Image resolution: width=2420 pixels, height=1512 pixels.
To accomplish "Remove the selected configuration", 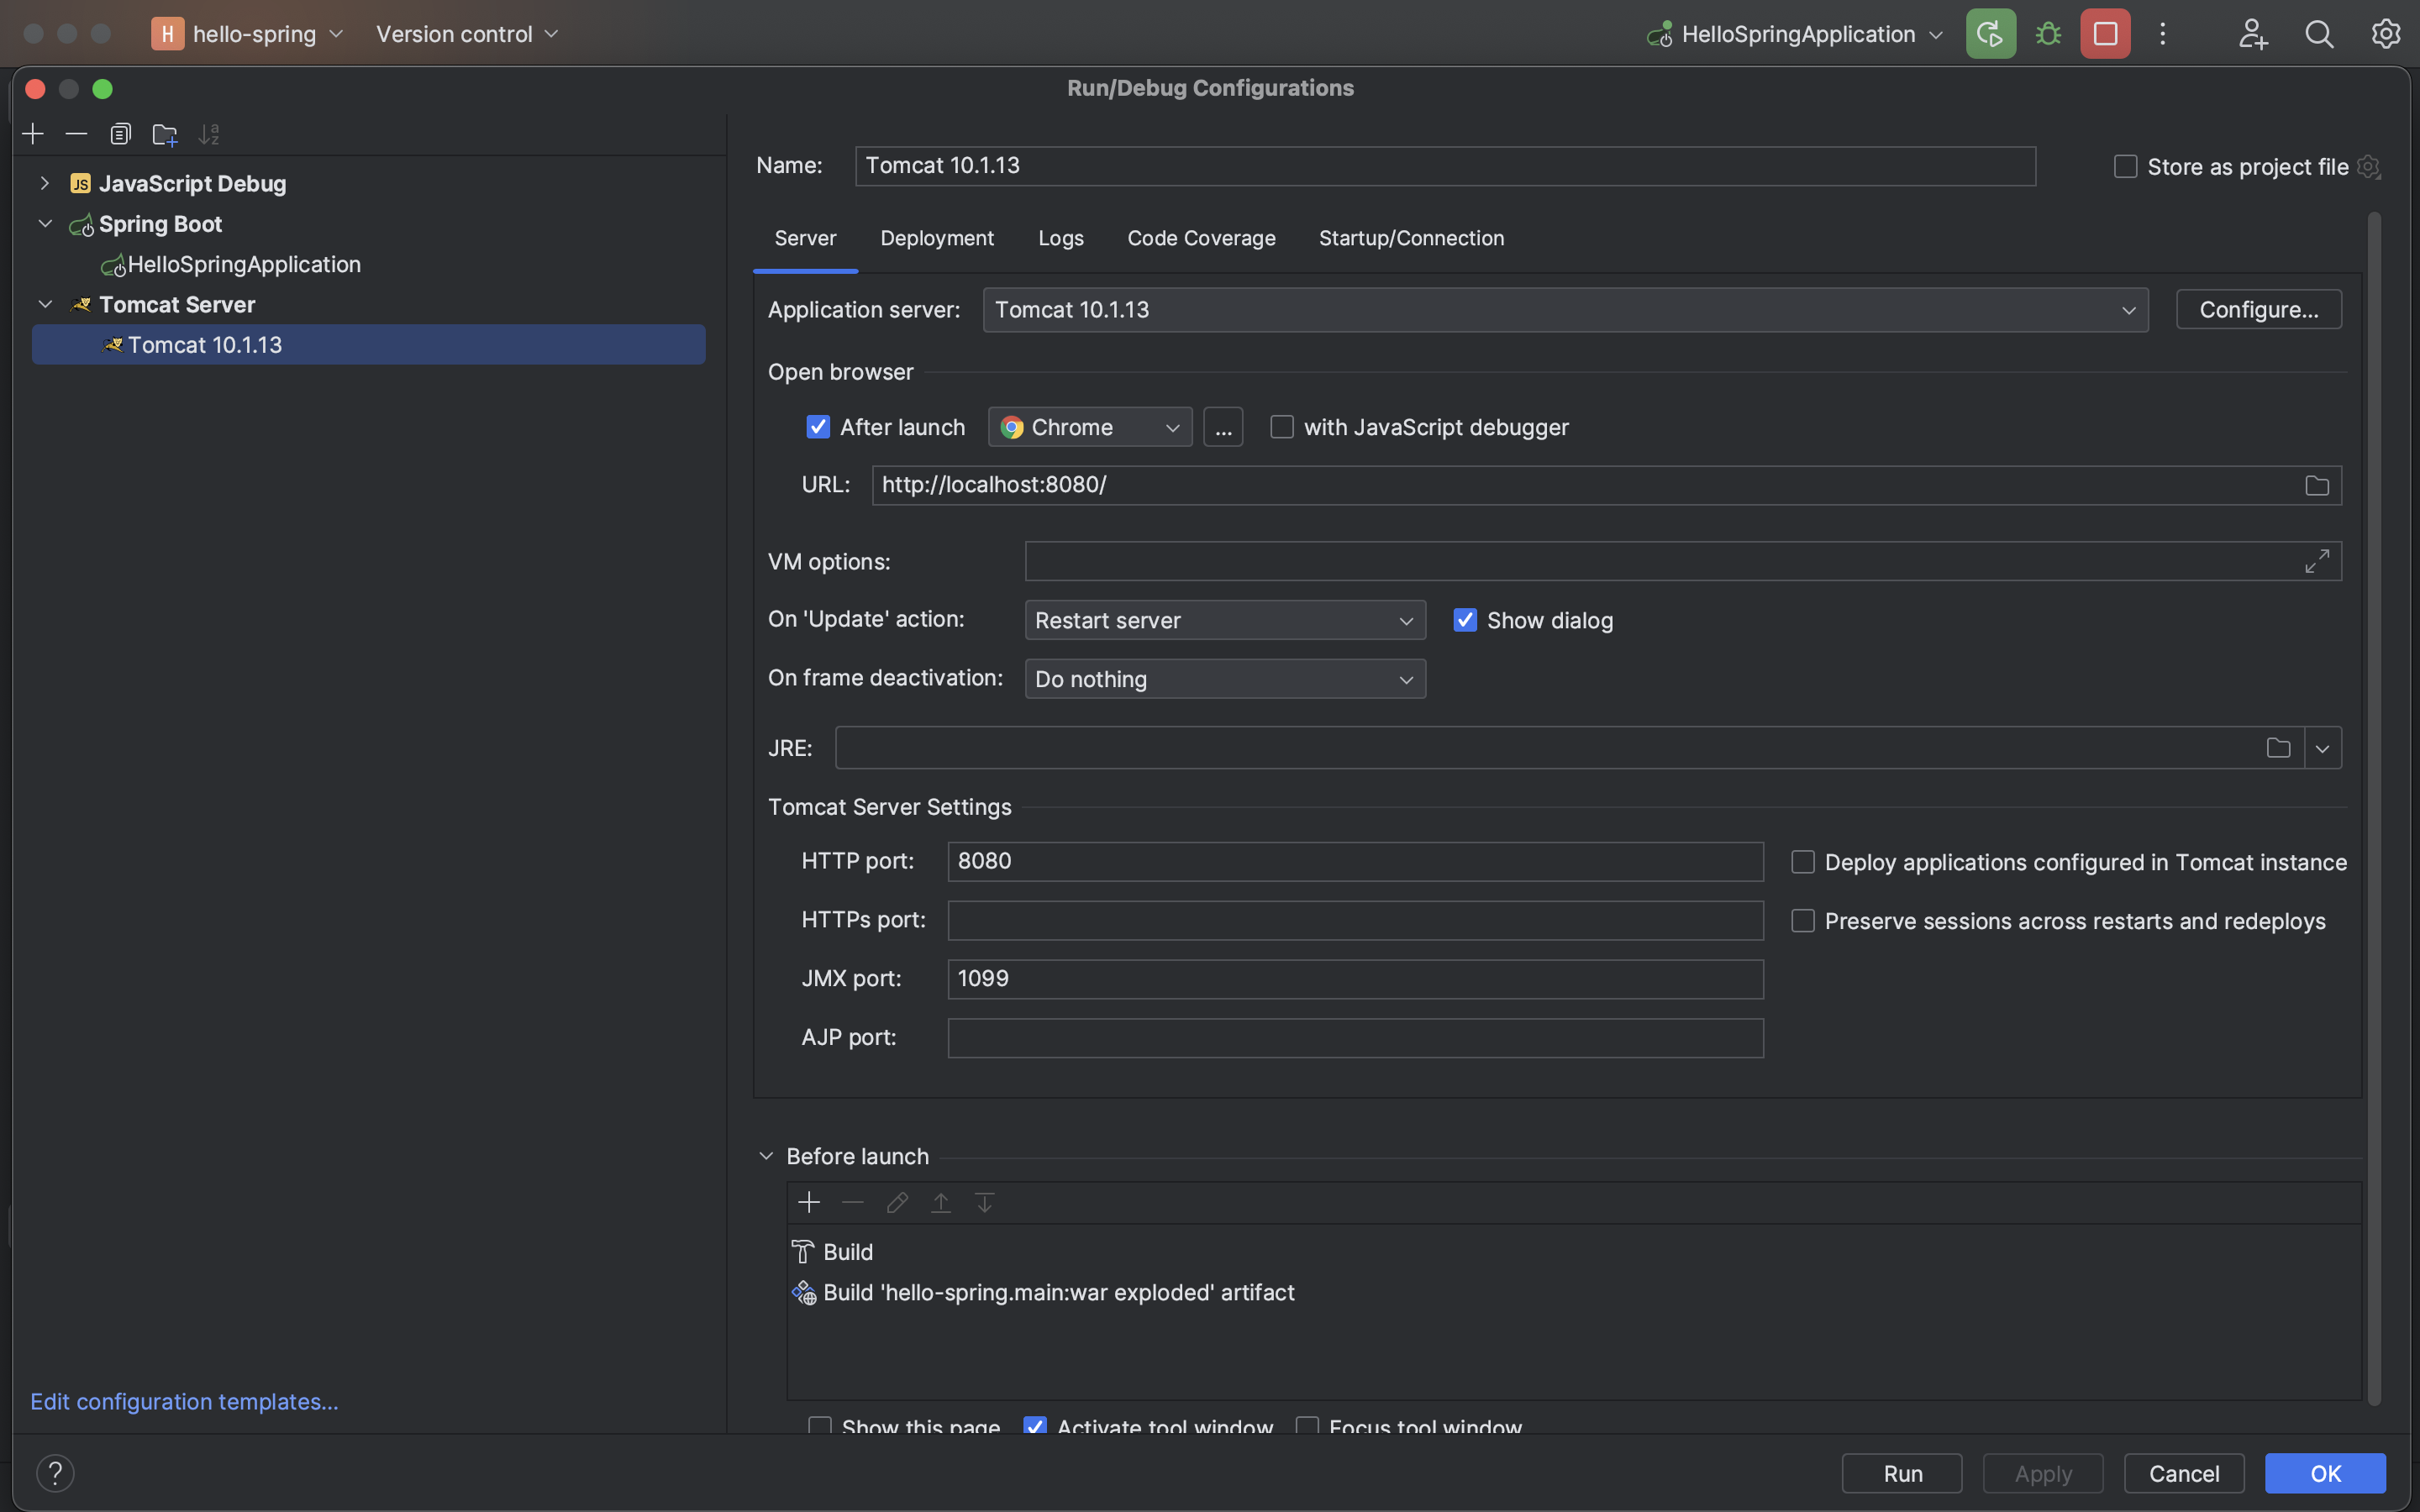I will point(76,134).
